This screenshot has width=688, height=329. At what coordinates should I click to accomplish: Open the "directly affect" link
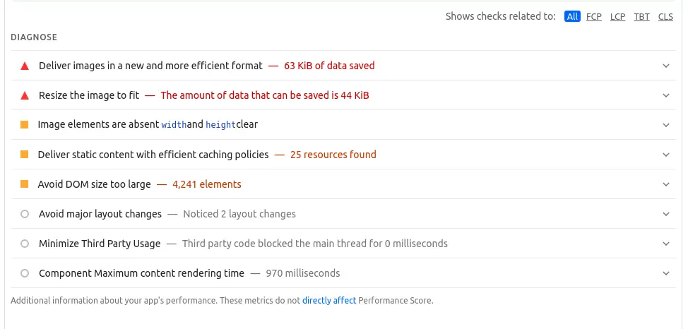click(329, 301)
